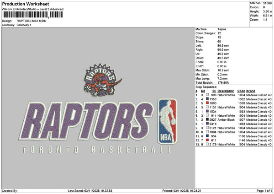The width and height of the screenshot is (274, 194).
Task: Click the Min Stitch value 0.2 mm
Action: pyautogui.click(x=222, y=75)
